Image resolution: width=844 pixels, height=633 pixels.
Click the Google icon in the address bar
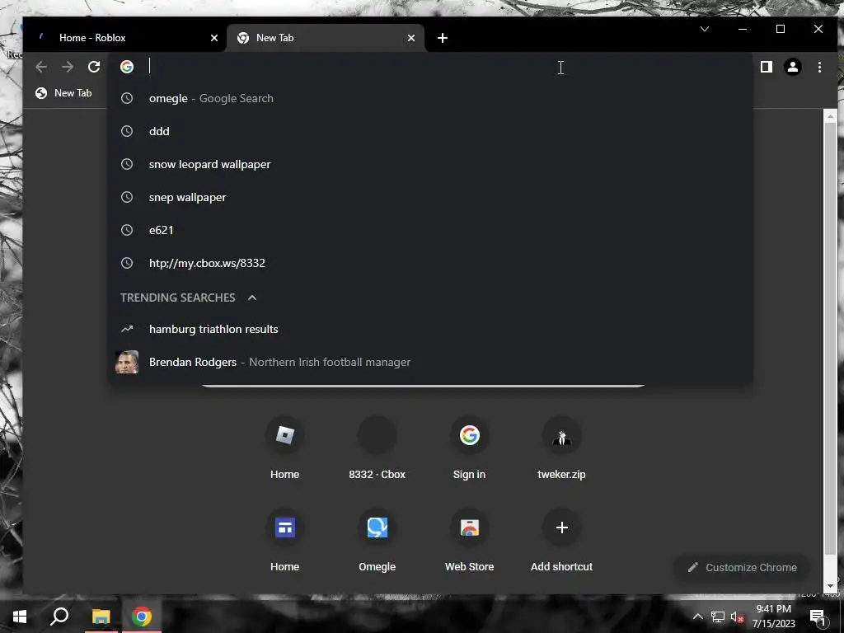[127, 67]
